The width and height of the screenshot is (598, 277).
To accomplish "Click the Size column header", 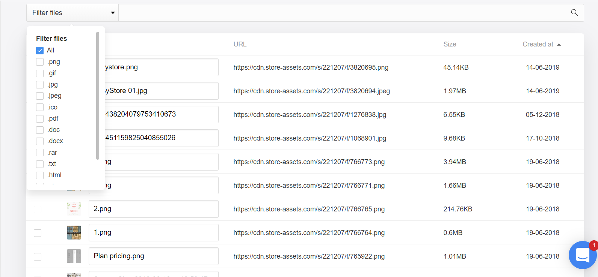I will [x=450, y=44].
